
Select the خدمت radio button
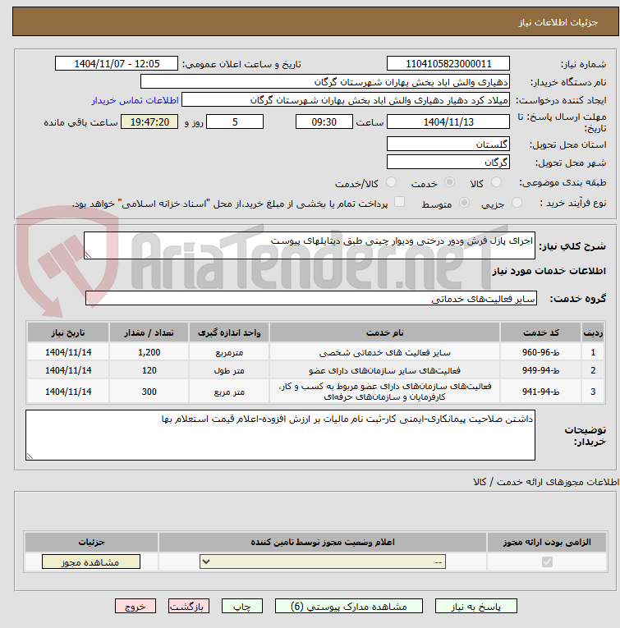[x=450, y=182]
